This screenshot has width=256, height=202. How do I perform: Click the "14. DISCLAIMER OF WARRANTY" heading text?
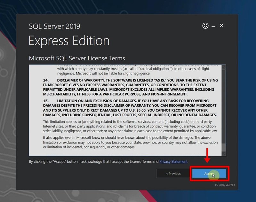[x=74, y=80]
